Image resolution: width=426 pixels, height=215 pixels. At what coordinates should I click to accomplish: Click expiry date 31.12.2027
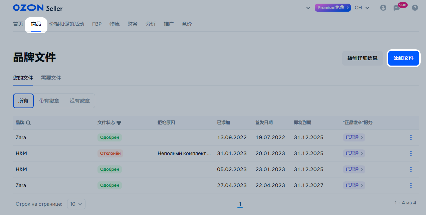309,185
